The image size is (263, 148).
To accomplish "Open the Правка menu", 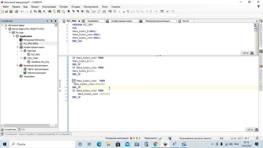I will pos(16,7).
